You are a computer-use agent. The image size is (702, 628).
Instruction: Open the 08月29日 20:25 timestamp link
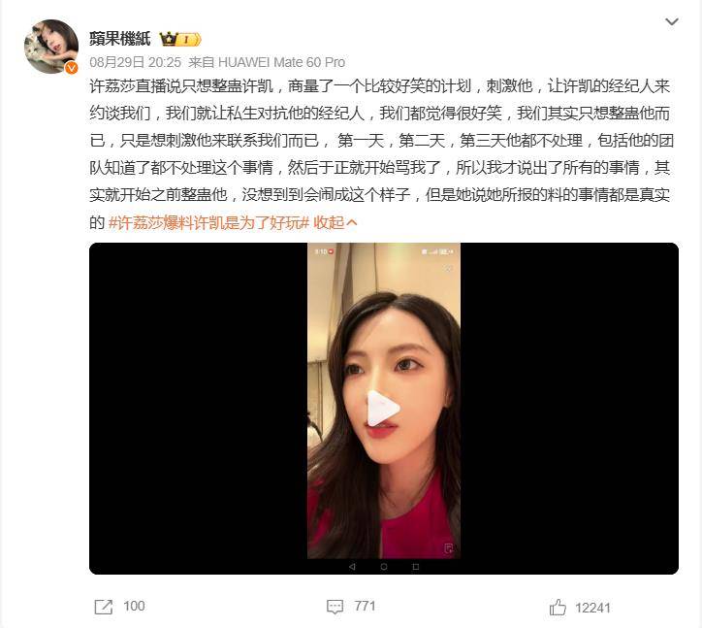(135, 62)
